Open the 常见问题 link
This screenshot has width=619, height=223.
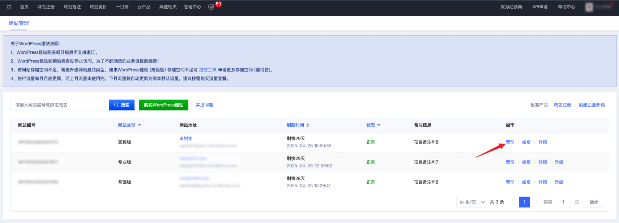point(204,105)
